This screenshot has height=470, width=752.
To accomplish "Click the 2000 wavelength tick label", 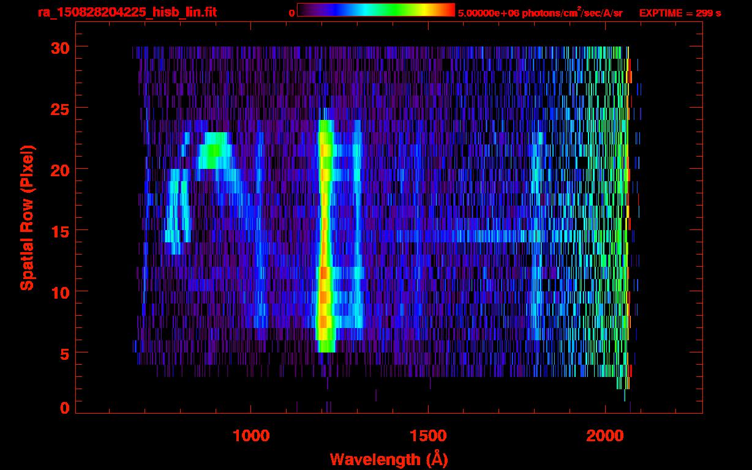I will click(605, 436).
